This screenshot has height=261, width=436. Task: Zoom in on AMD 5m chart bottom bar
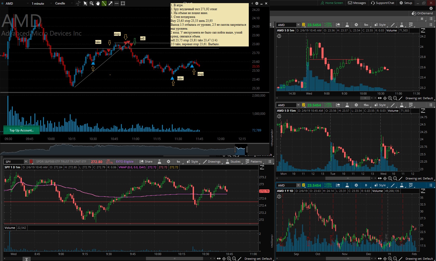(390, 98)
